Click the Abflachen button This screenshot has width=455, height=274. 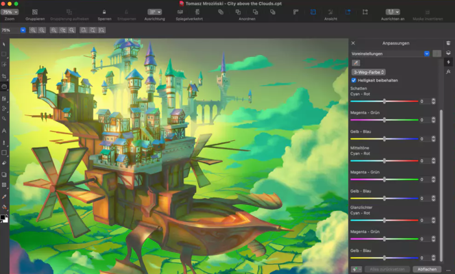[427, 269]
